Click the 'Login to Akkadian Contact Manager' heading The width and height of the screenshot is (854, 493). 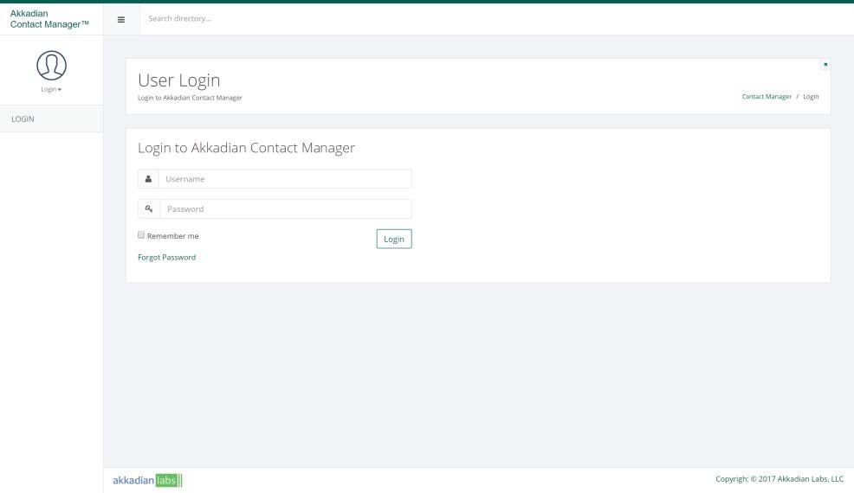click(246, 148)
